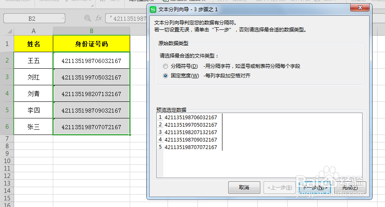Select row 2 header
Image resolution: width=385 pixels, height=207 pixels.
pos(7,60)
